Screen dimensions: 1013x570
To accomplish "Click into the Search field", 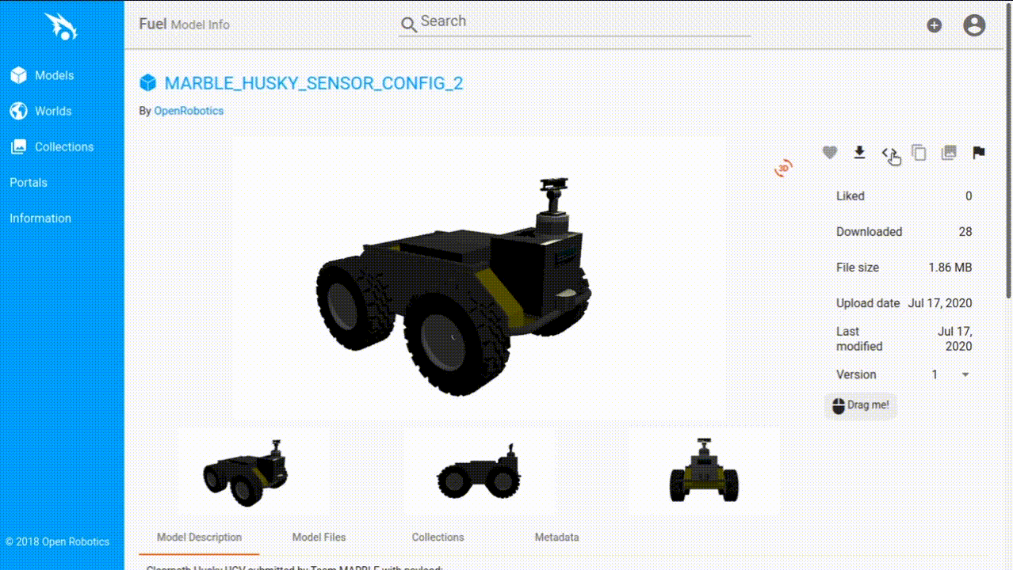I will (575, 23).
